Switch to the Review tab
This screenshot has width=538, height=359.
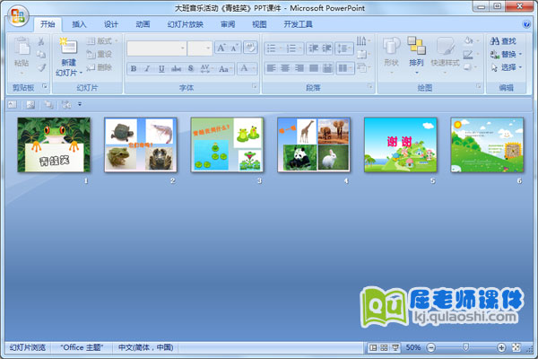coord(228,24)
